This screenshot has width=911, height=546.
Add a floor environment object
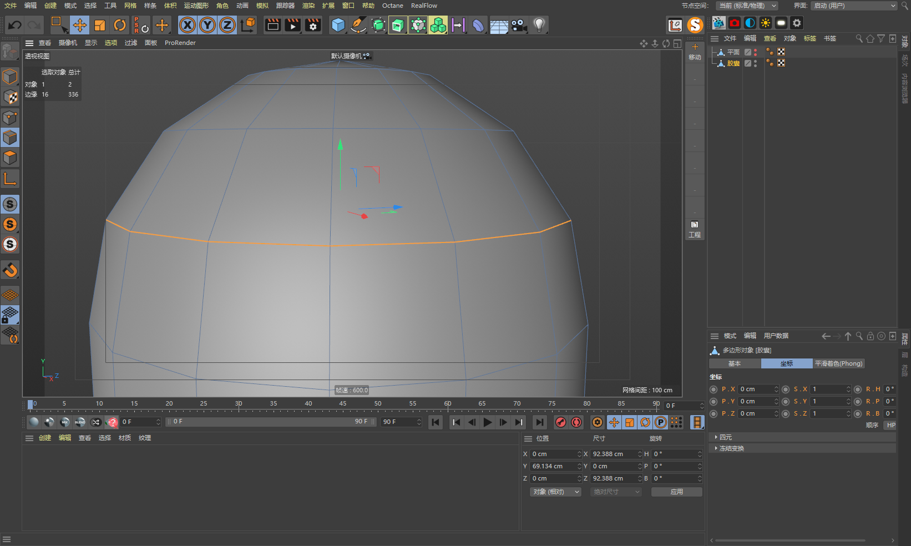pos(499,25)
